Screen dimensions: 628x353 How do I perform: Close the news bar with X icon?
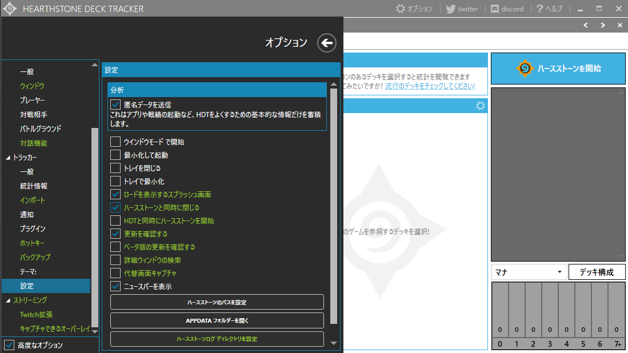619,25
